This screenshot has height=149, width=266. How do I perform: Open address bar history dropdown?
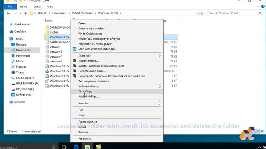[x=197, y=14]
